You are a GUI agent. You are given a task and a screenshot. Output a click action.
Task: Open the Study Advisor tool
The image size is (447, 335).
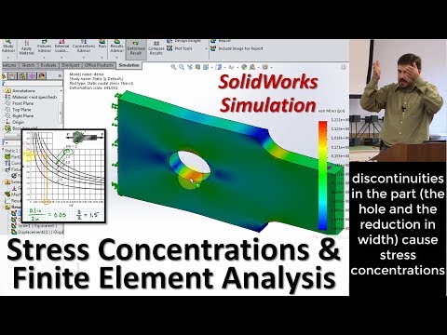tap(8, 46)
